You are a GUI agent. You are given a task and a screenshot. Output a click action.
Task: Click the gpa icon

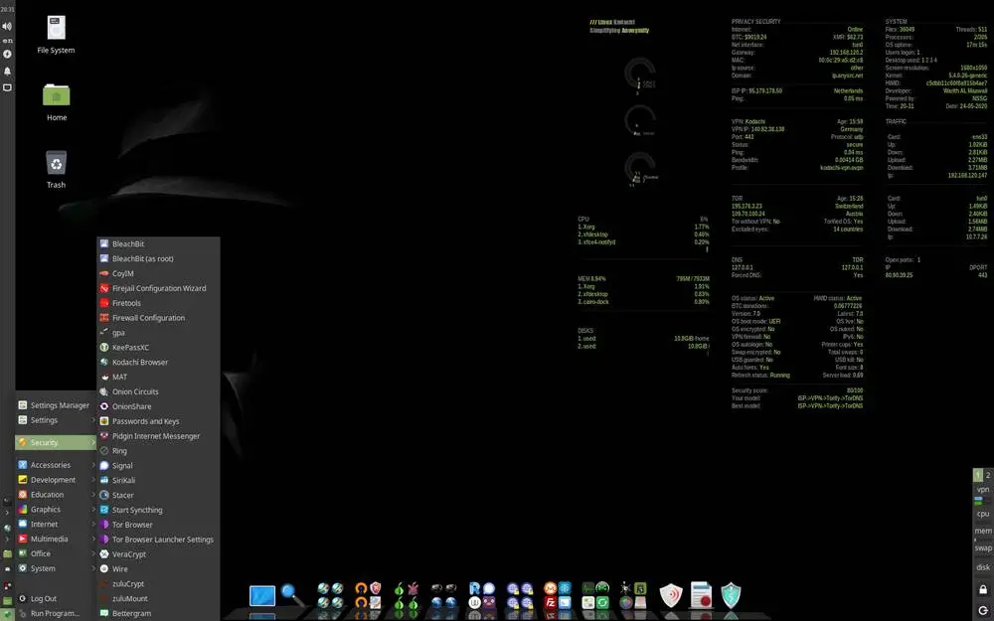coord(104,332)
